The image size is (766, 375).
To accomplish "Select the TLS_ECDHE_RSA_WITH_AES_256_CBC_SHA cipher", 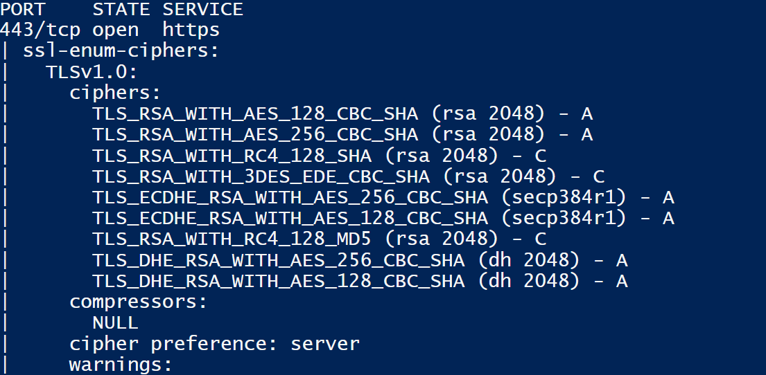I will (290, 198).
